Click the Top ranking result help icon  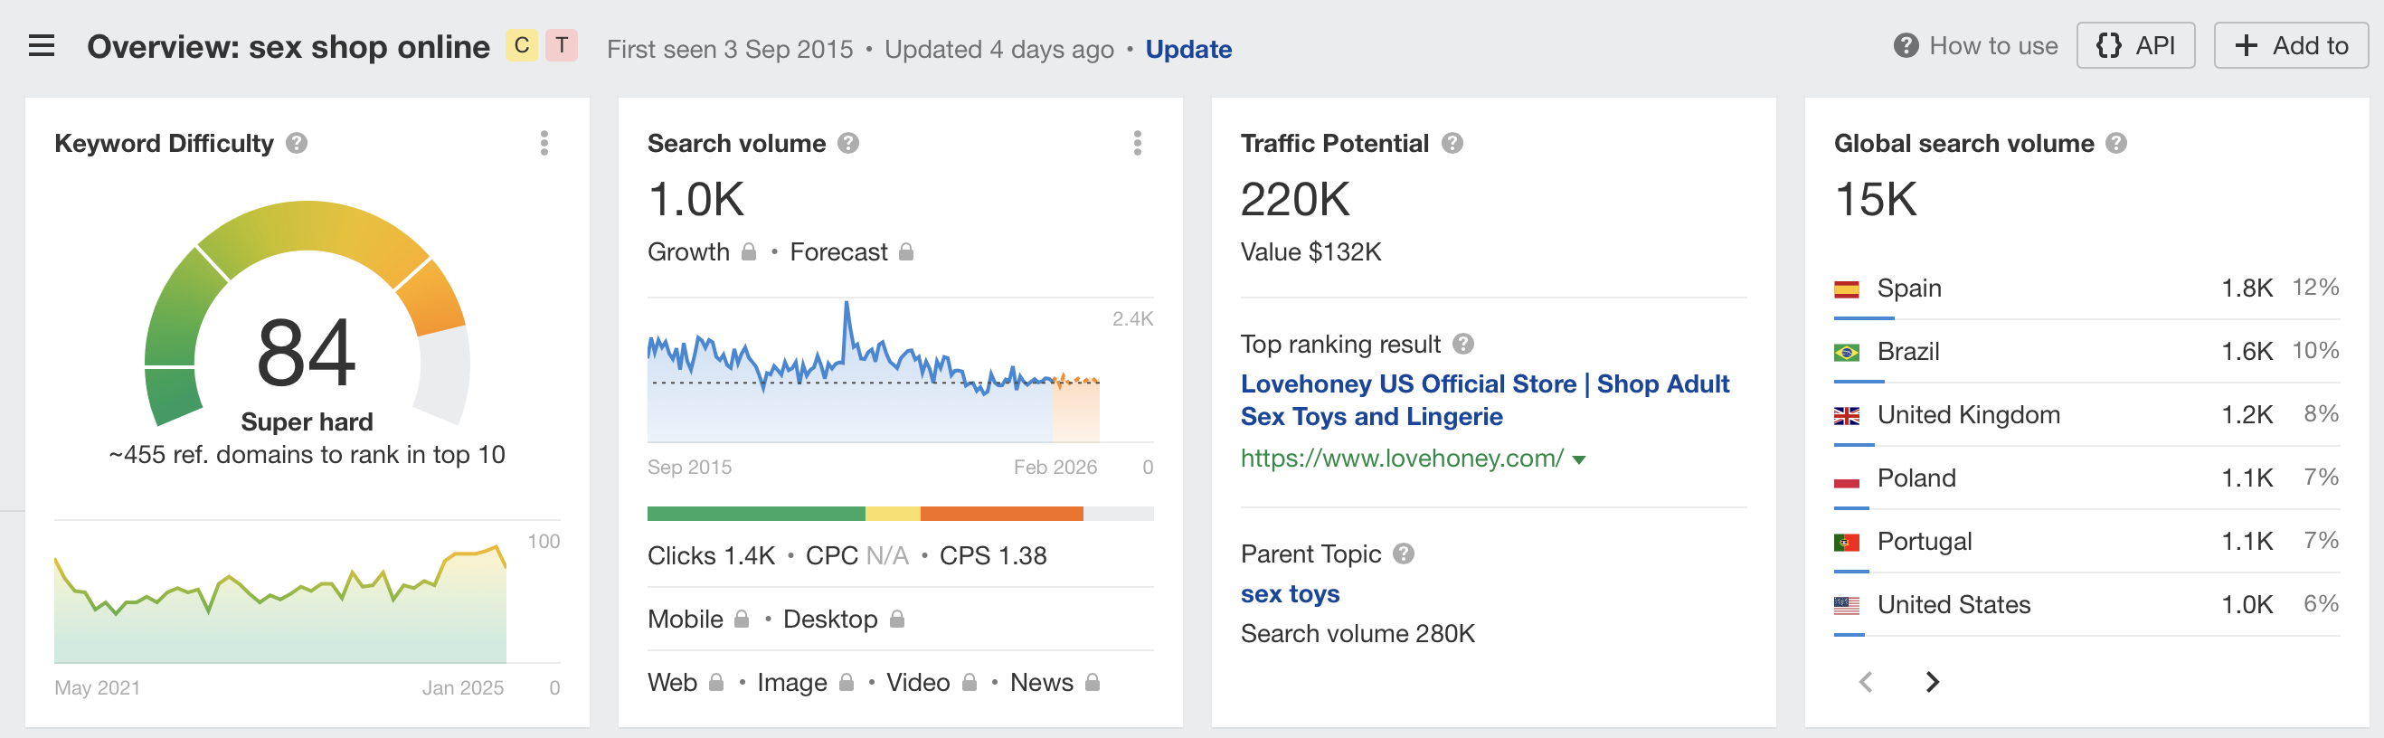[1462, 345]
